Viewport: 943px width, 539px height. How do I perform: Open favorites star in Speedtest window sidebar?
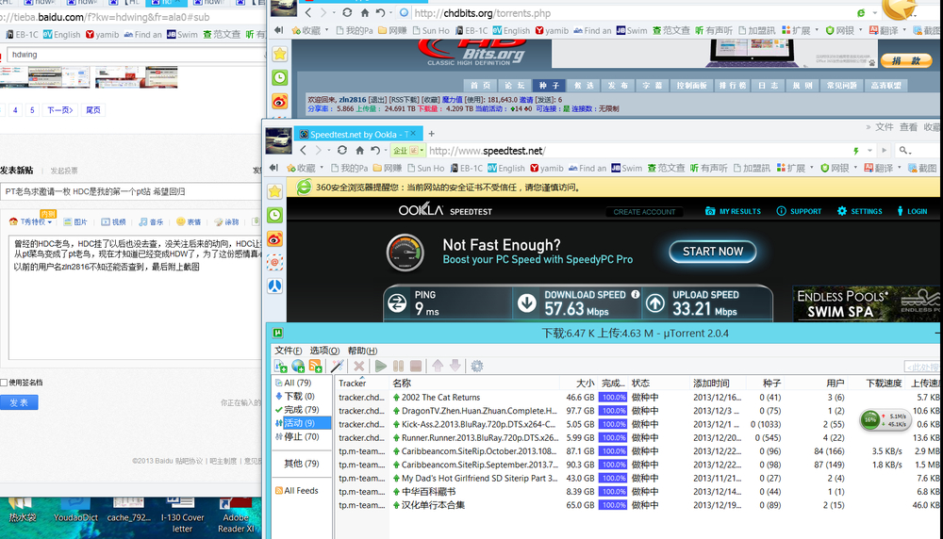click(274, 191)
